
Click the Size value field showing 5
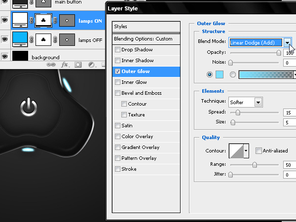pos(290,122)
